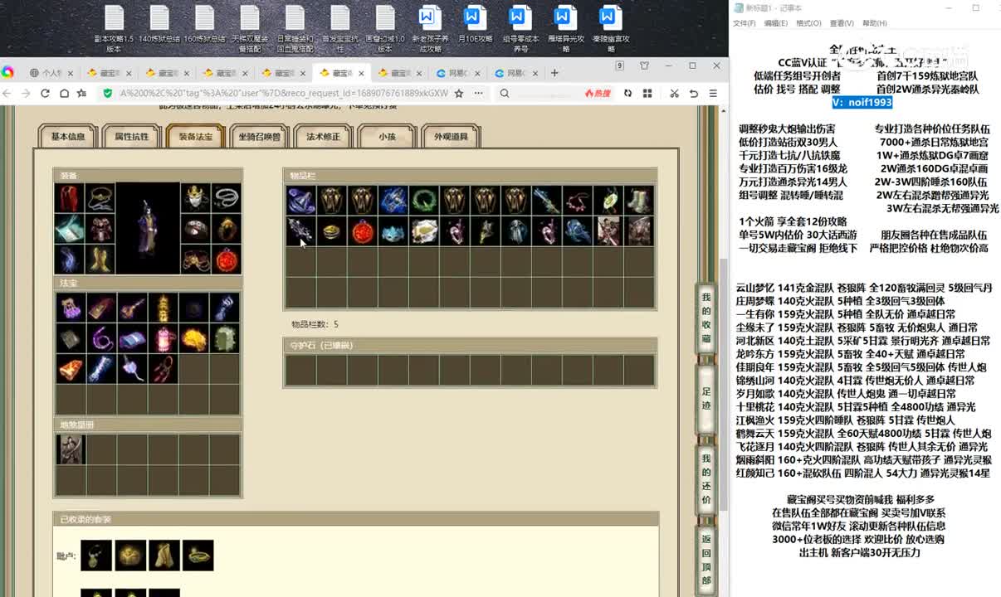Select desktop document 秦陵幽冥攻略
The height and width of the screenshot is (597, 1001).
[x=611, y=29]
